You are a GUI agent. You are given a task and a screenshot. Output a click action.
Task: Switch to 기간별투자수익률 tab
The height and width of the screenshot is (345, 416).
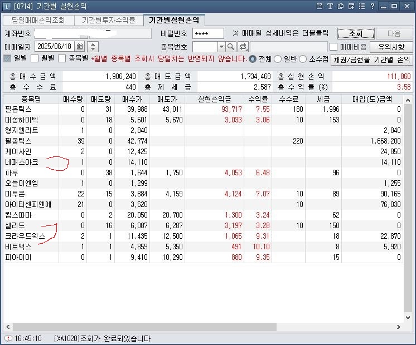tap(109, 21)
